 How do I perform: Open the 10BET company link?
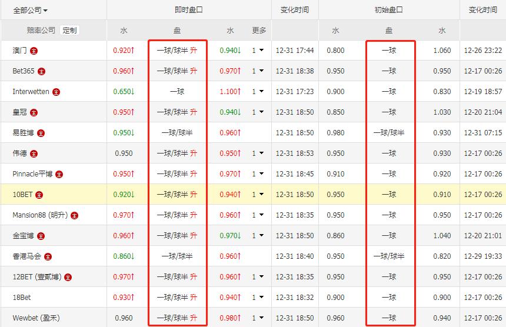click(x=22, y=195)
